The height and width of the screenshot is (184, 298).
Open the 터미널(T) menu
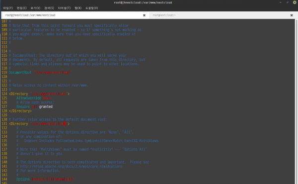64,8
